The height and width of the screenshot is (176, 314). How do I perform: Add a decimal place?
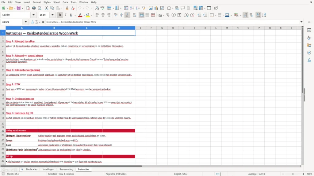(186, 15)
